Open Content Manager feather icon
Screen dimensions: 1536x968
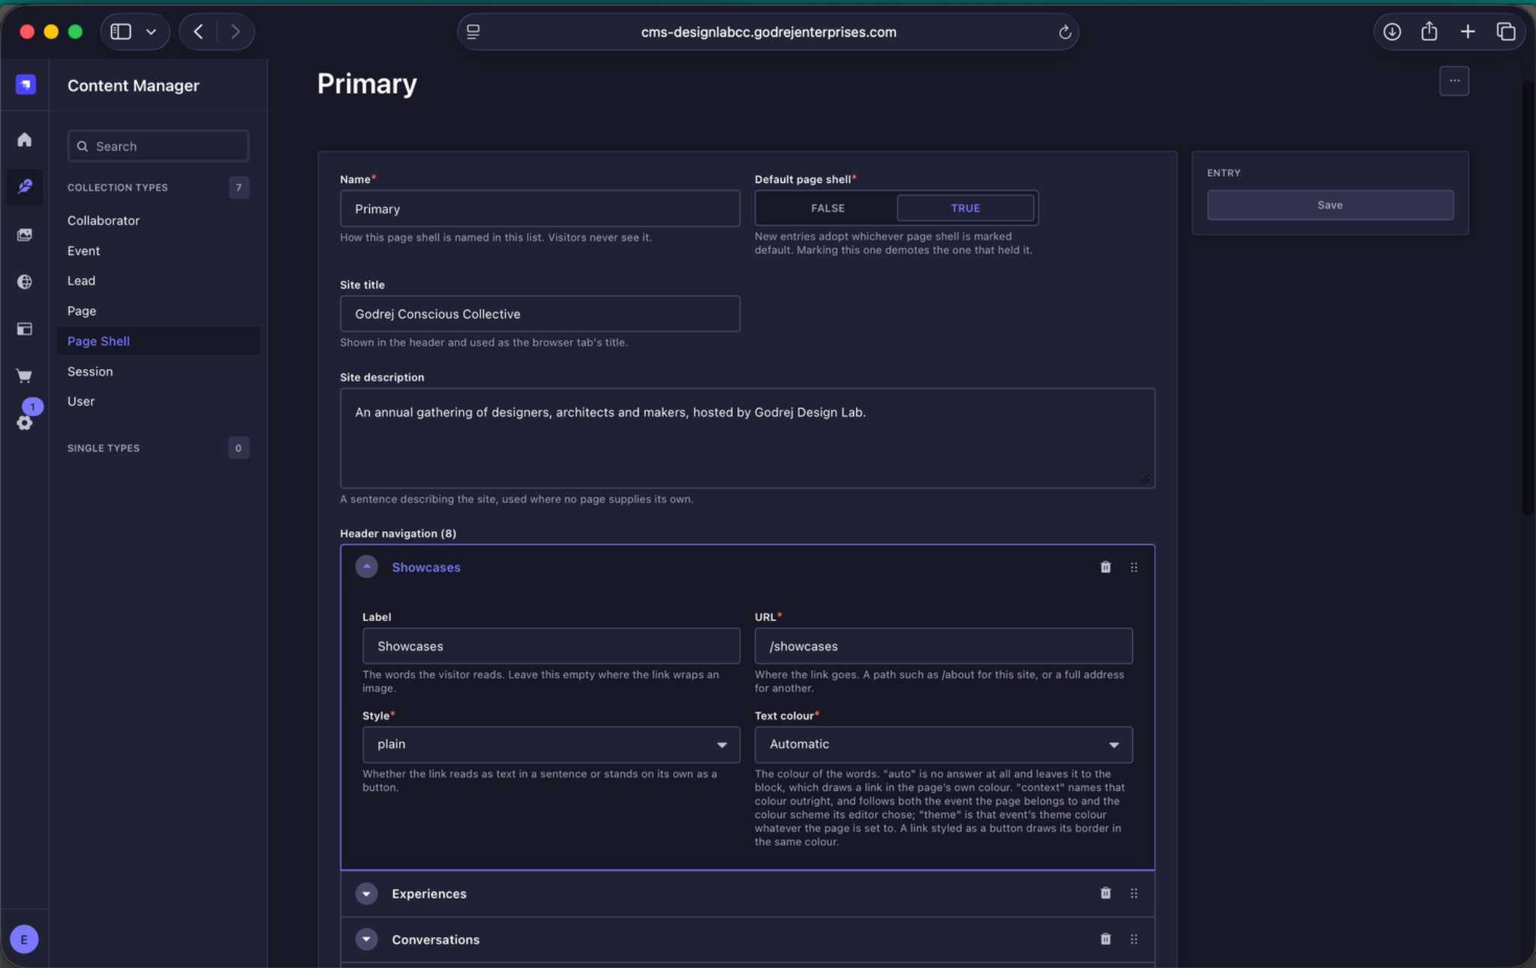coord(25,187)
